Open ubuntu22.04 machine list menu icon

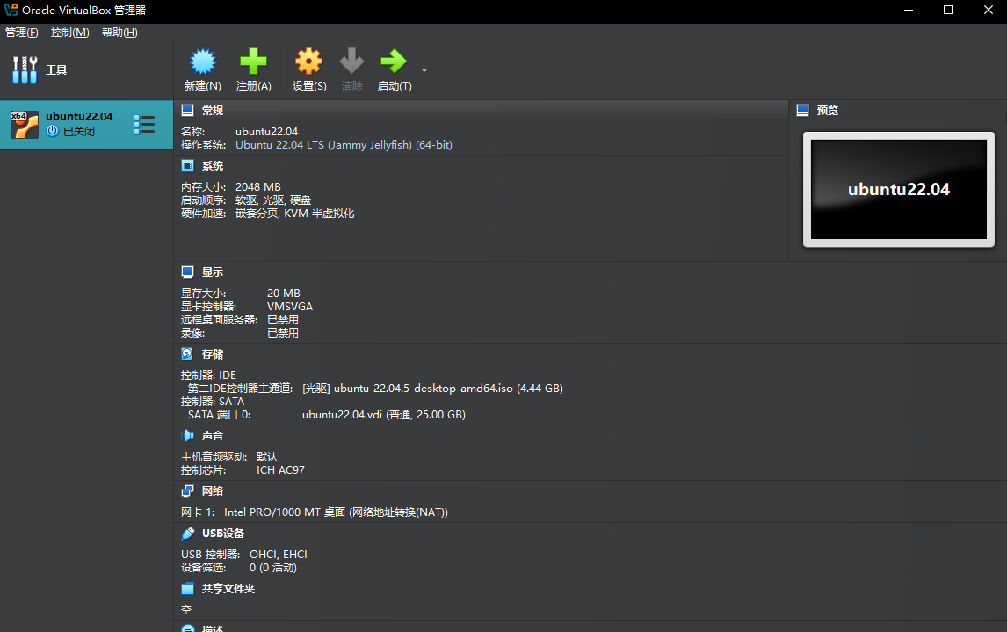coord(144,125)
